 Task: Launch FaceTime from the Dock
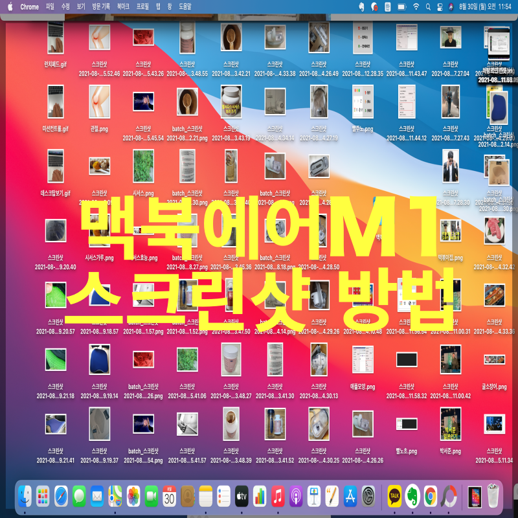pos(152,495)
